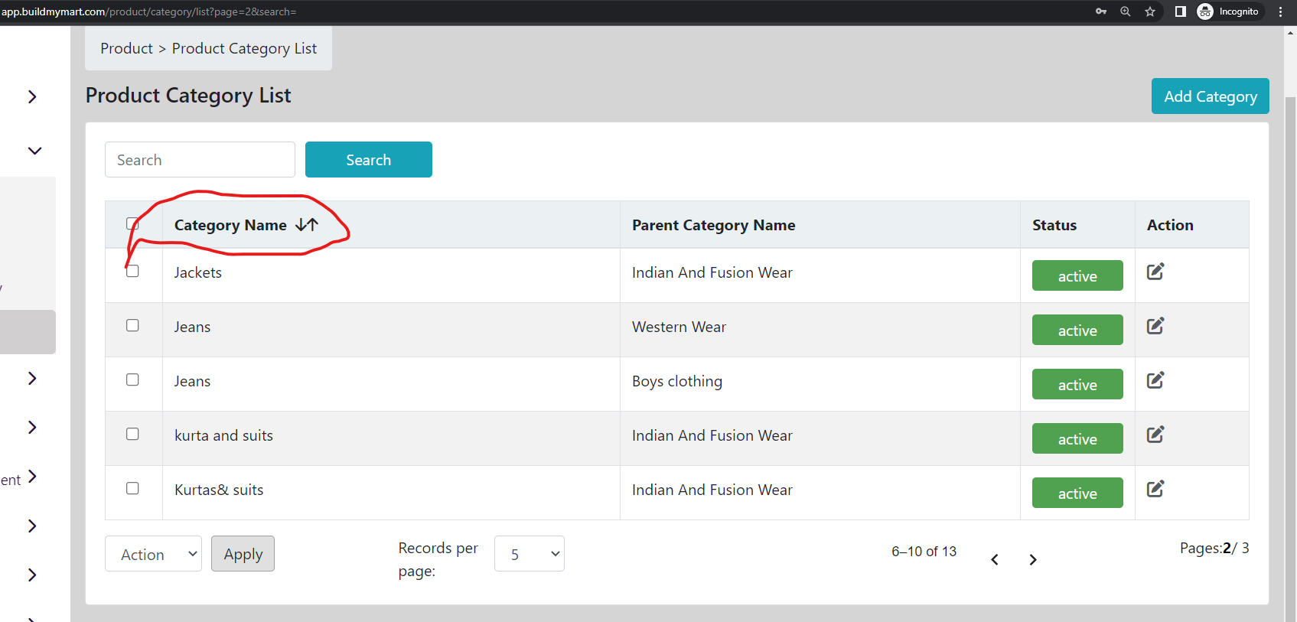
Task: Open the Incognito profile indicator
Action: click(x=1228, y=11)
